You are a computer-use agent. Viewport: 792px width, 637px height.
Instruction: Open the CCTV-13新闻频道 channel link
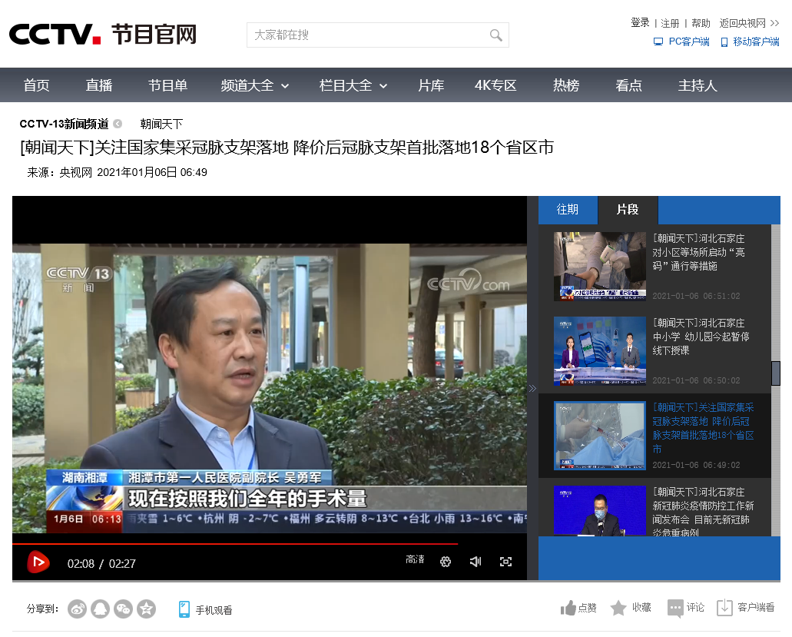(x=65, y=124)
